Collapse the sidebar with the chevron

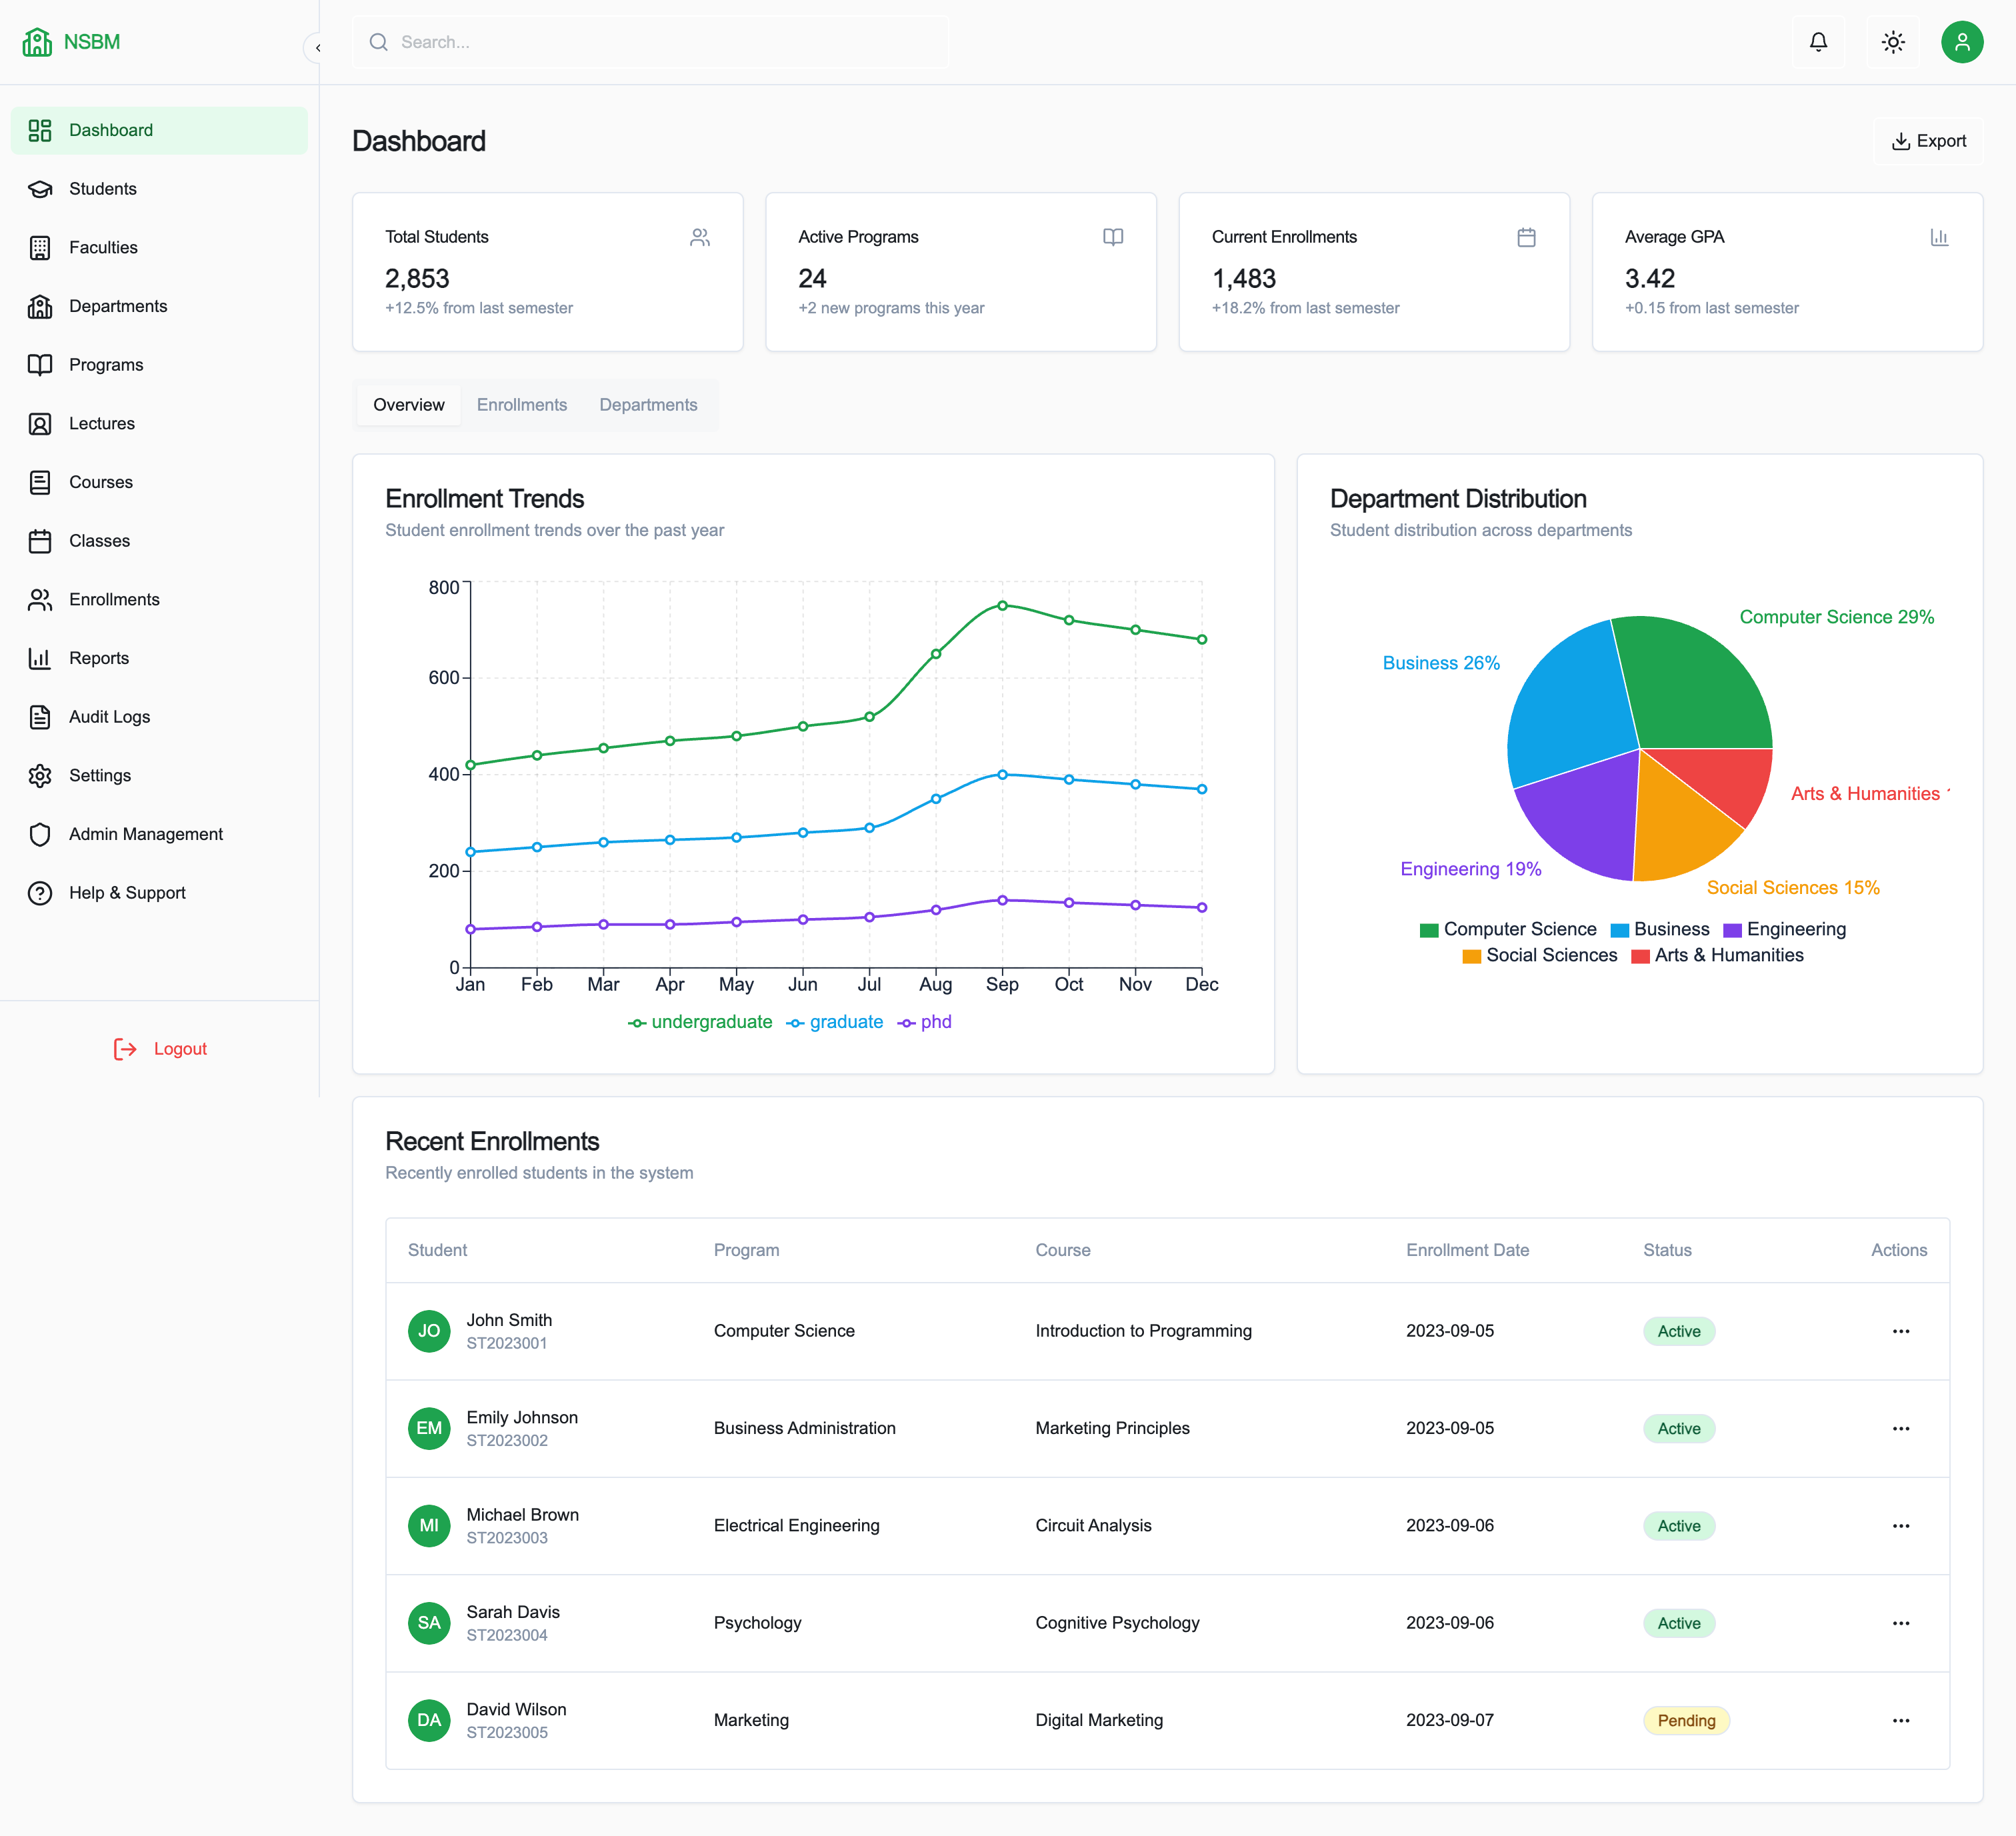click(318, 47)
